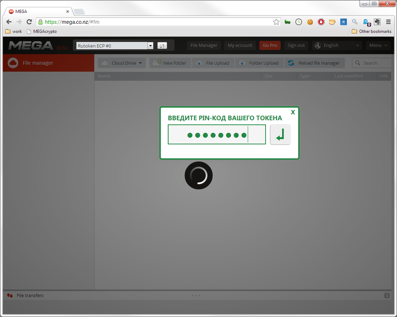
Task: Go back in browser history
Action: (x=9, y=22)
